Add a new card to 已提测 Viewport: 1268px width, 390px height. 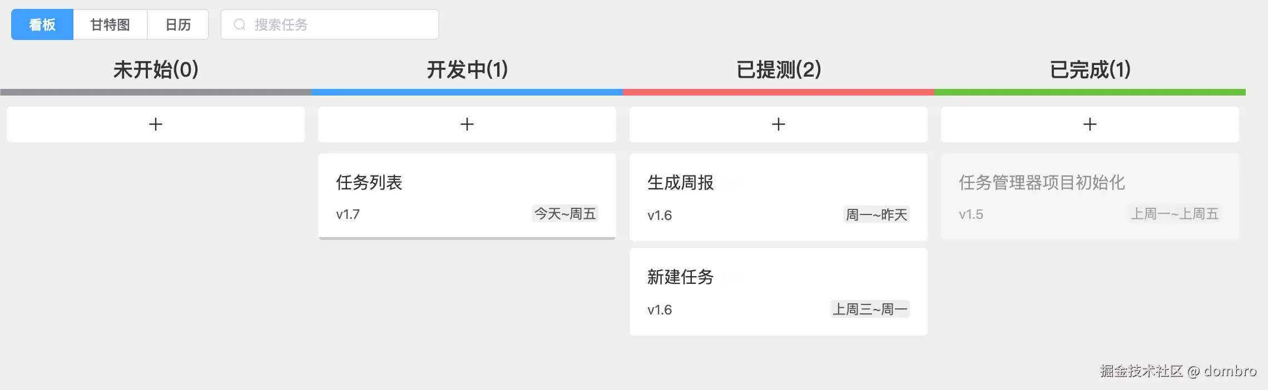[x=779, y=124]
